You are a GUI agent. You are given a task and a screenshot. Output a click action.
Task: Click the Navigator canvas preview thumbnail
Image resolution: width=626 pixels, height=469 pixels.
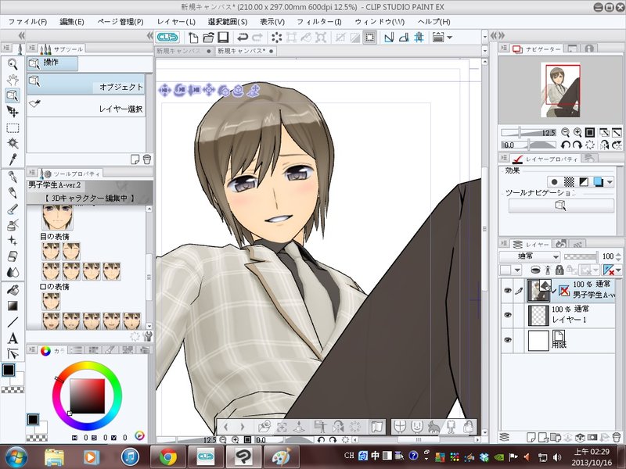[560, 91]
